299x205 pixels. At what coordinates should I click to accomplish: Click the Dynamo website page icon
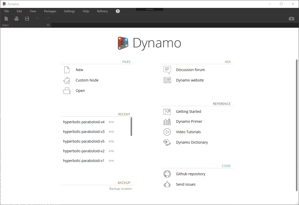click(x=167, y=80)
